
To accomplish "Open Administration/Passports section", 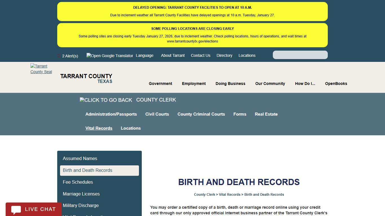I will 111,114.
